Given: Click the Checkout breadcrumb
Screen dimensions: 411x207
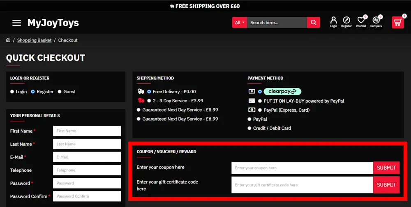Looking at the screenshot, I should (x=68, y=40).
